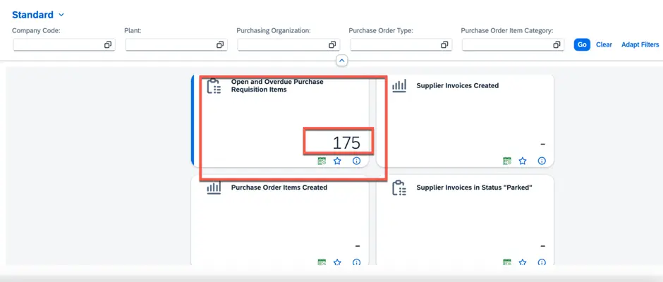Click table icon on Open and Overdue Requisition card
The image size is (663, 282).
coord(322,161)
